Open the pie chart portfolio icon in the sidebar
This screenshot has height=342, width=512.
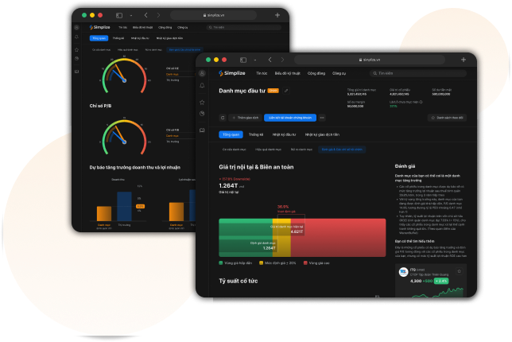pyautogui.click(x=203, y=113)
